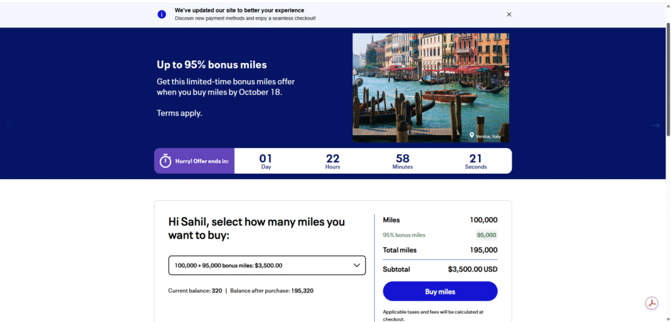
Task: Click the Day countdown value
Action: (x=265, y=158)
